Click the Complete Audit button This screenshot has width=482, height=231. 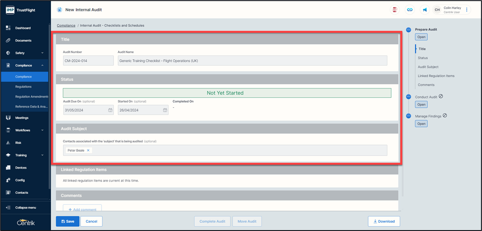pos(212,221)
